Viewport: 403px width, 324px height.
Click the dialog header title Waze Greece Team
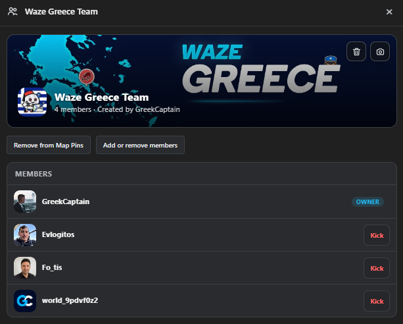coord(61,12)
